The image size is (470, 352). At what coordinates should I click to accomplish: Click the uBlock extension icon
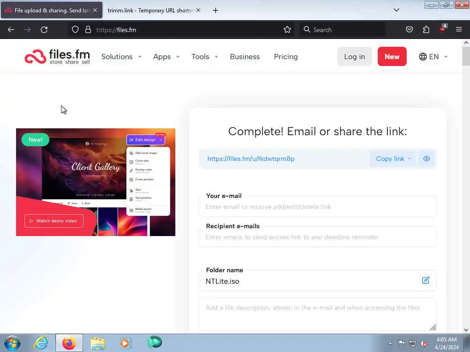[x=443, y=29]
